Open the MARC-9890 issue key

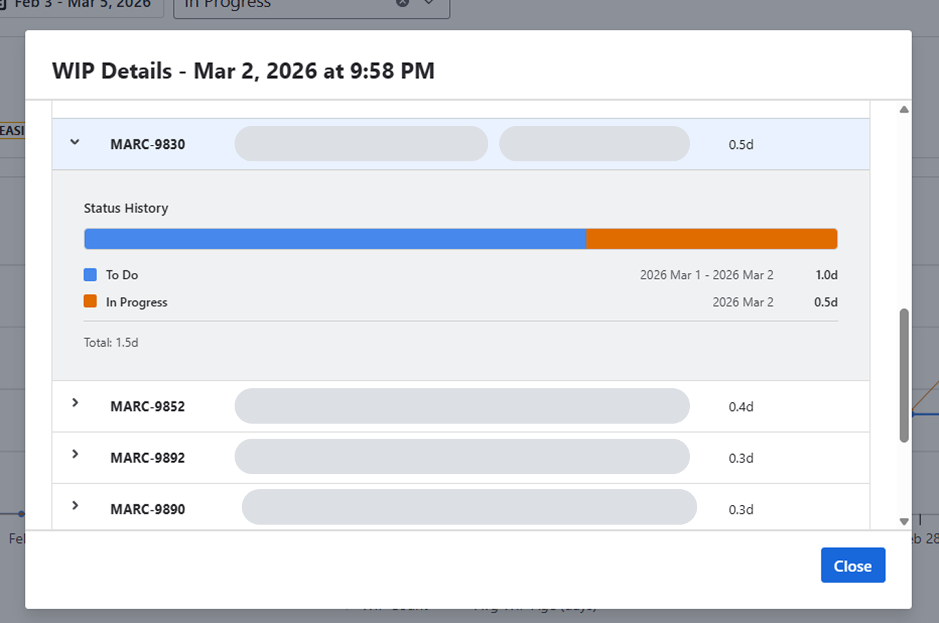coord(147,510)
